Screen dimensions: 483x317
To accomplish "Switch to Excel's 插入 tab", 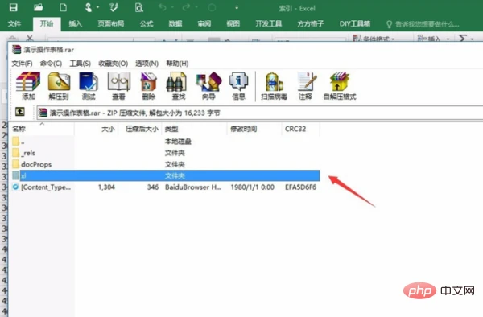I will (75, 23).
